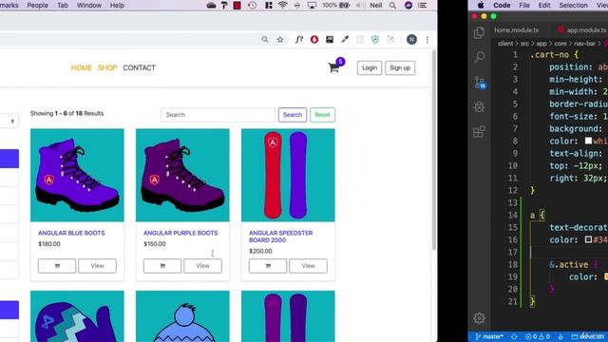Image resolution: width=608 pixels, height=342 pixels.
Task: Open VS Code Run and Debug icon
Action: point(479,107)
